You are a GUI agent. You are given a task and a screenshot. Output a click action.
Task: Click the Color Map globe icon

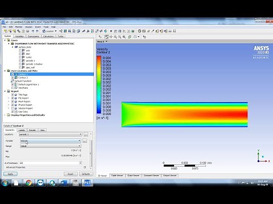click(106, 31)
